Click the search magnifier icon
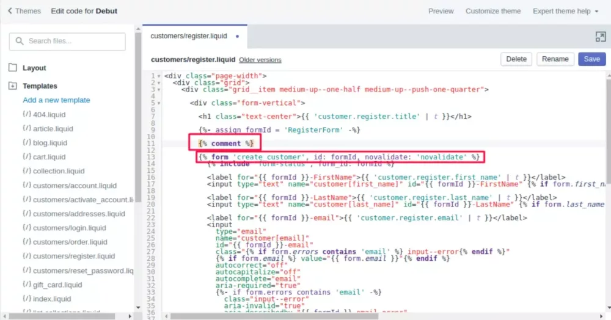This screenshot has height=320, width=611. (20, 41)
